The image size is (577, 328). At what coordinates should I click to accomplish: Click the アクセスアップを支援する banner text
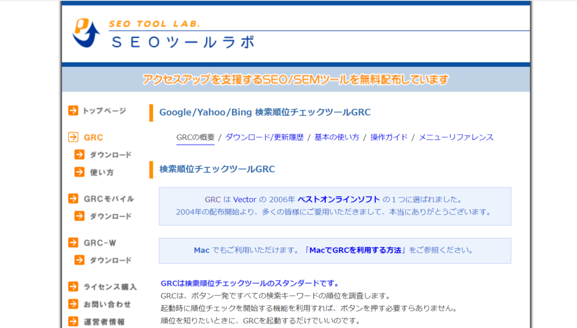pos(296,79)
